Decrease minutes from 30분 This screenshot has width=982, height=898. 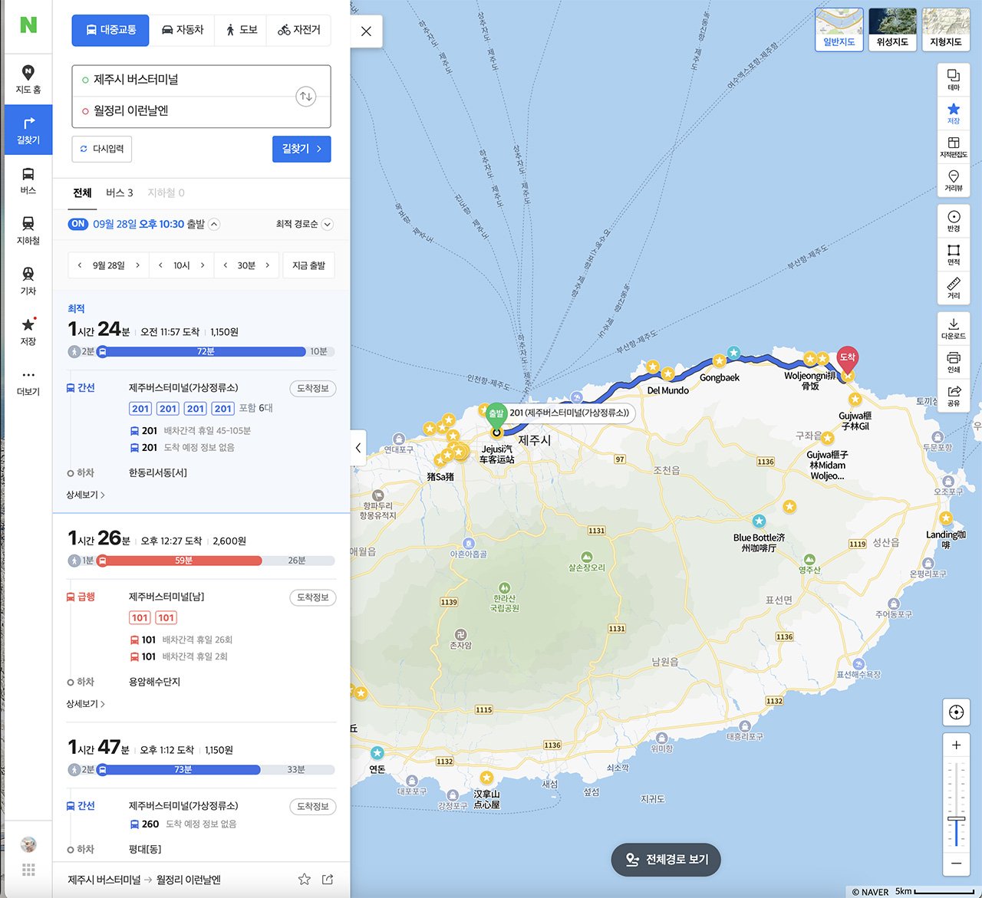(x=225, y=265)
